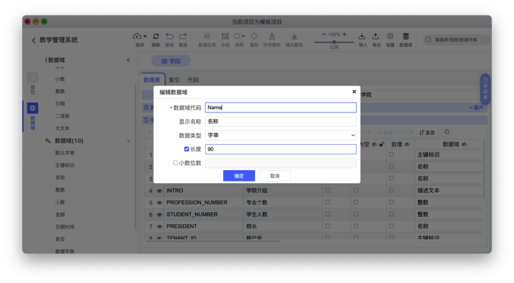Select the 学院 table tab

point(171,61)
